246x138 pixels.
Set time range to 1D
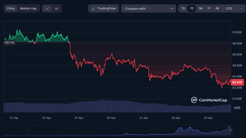(183, 8)
